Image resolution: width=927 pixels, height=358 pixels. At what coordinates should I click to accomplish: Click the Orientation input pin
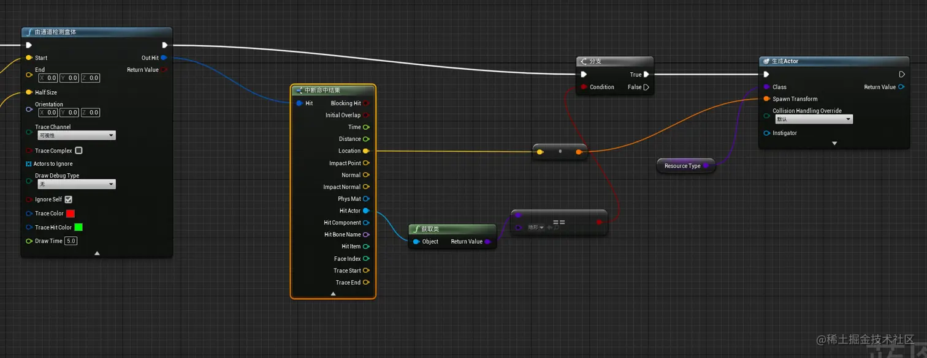29,109
